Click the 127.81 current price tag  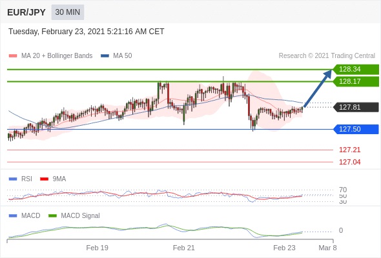(356, 107)
